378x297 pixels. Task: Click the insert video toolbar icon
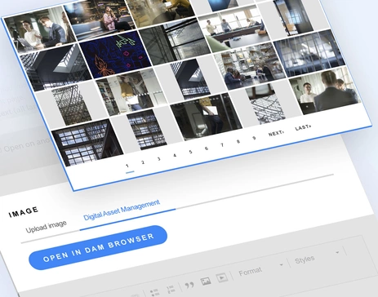pyautogui.click(x=222, y=277)
